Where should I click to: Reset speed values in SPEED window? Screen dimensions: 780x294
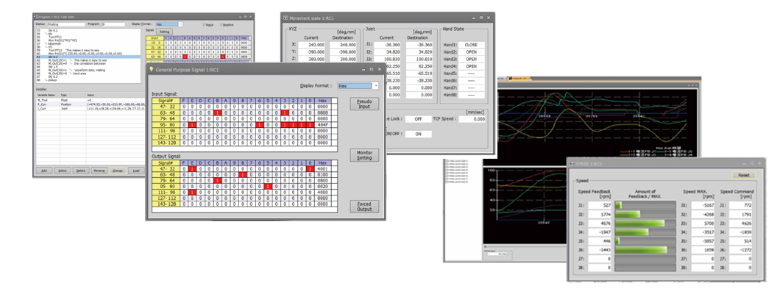(744, 175)
